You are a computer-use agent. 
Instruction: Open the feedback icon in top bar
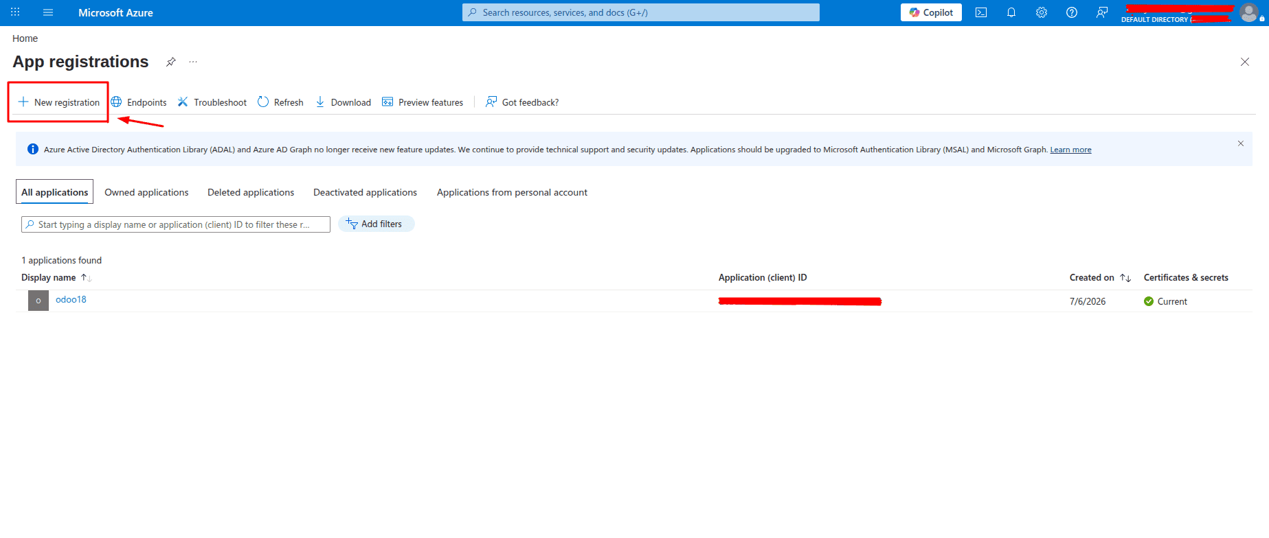click(x=1102, y=12)
